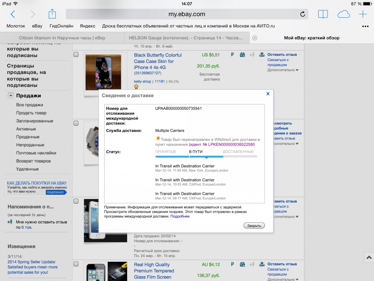Open iCloud tabs cloud icon

pyautogui.click(x=344, y=14)
